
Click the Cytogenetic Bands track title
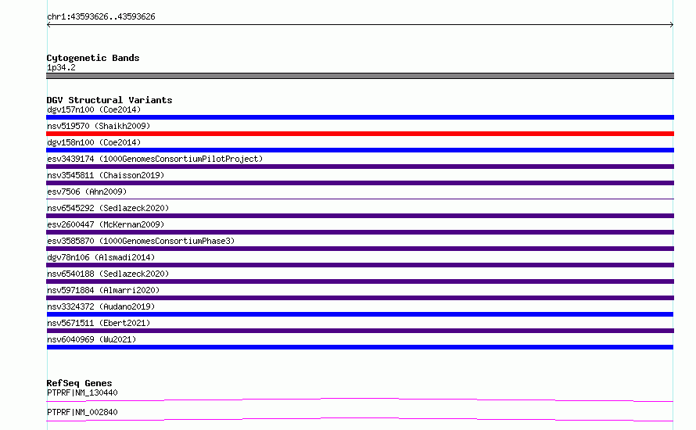coord(93,58)
